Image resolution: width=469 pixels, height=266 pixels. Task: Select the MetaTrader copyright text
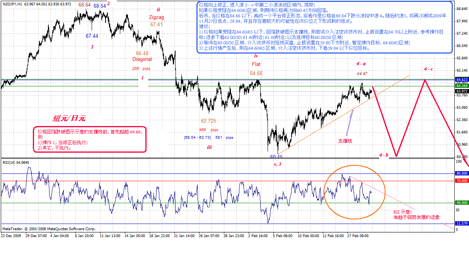click(x=49, y=229)
